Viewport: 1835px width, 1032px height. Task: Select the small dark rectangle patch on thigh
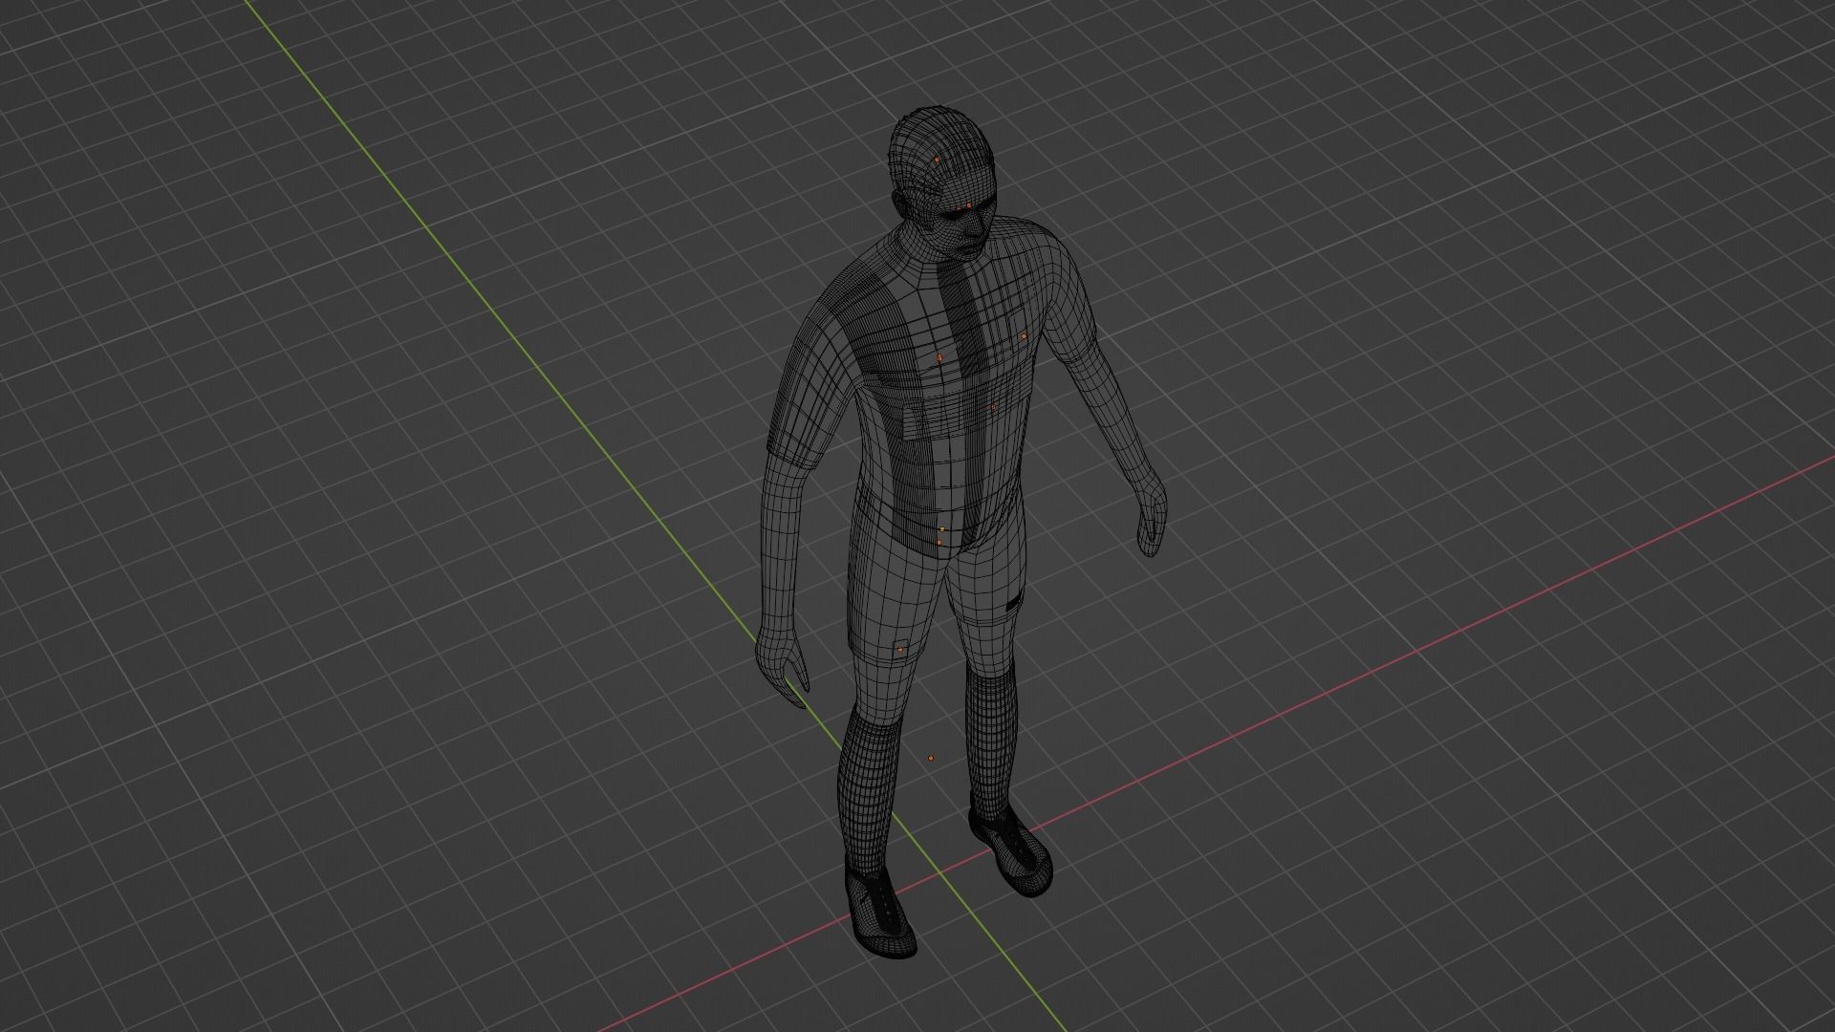[1015, 602]
